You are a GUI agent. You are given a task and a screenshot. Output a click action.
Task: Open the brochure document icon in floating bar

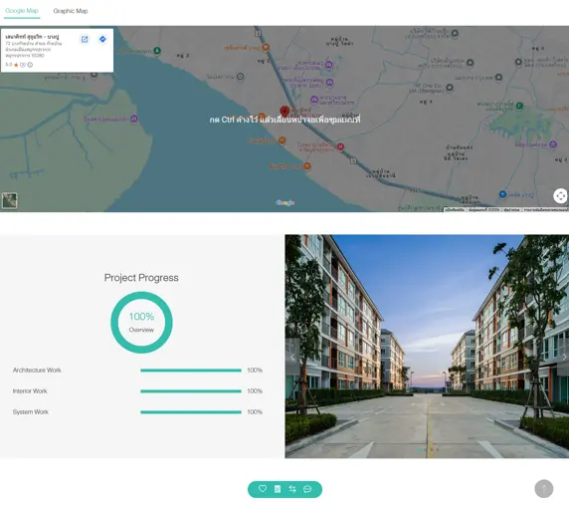(278, 489)
